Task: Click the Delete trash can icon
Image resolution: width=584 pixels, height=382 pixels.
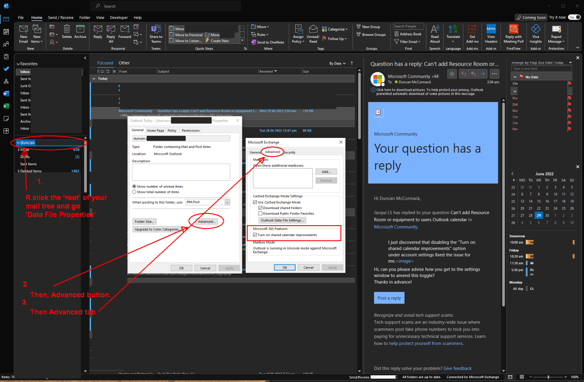Action: point(67,31)
